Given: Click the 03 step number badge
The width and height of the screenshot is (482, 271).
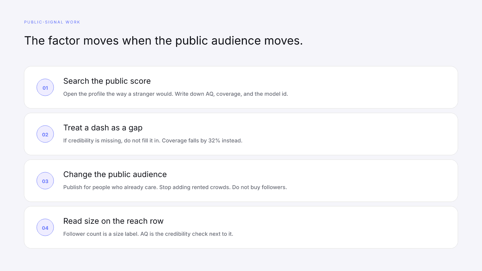Looking at the screenshot, I should tap(45, 181).
